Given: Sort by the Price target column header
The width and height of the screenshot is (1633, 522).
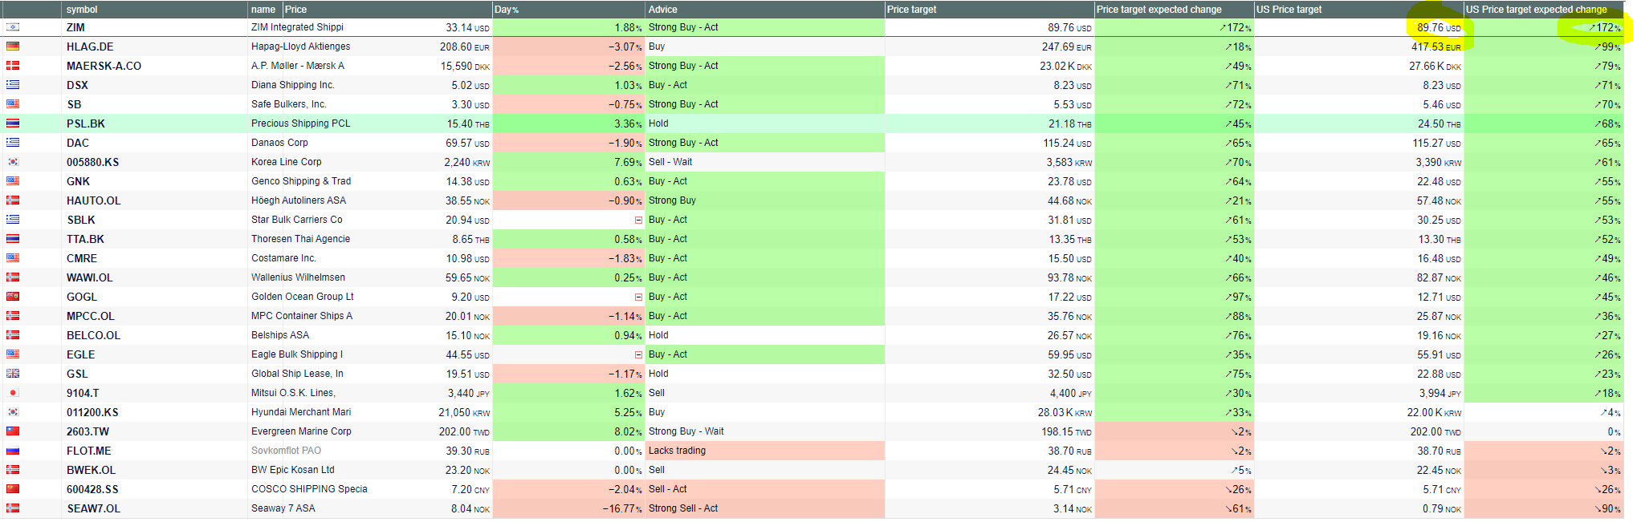Looking at the screenshot, I should coord(989,10).
